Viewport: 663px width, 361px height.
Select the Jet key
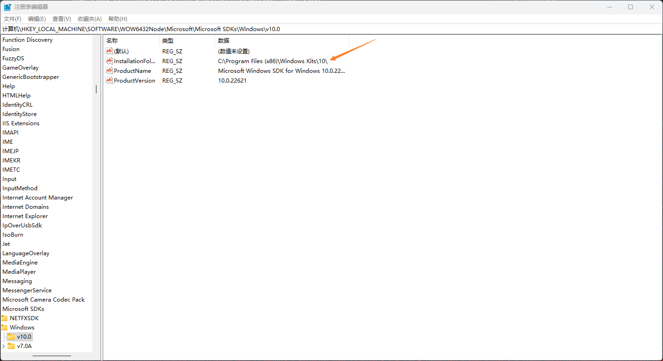point(6,244)
